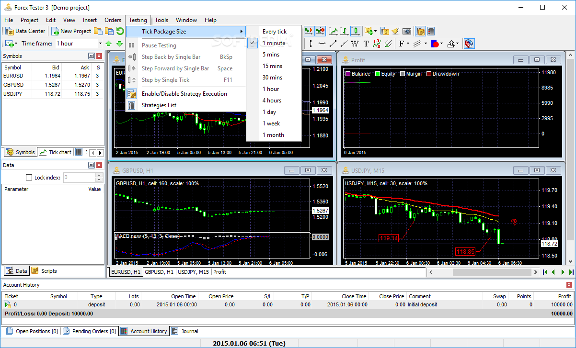Image resolution: width=576 pixels, height=348 pixels.
Task: Click the broom clear objects icon
Action: [396, 31]
